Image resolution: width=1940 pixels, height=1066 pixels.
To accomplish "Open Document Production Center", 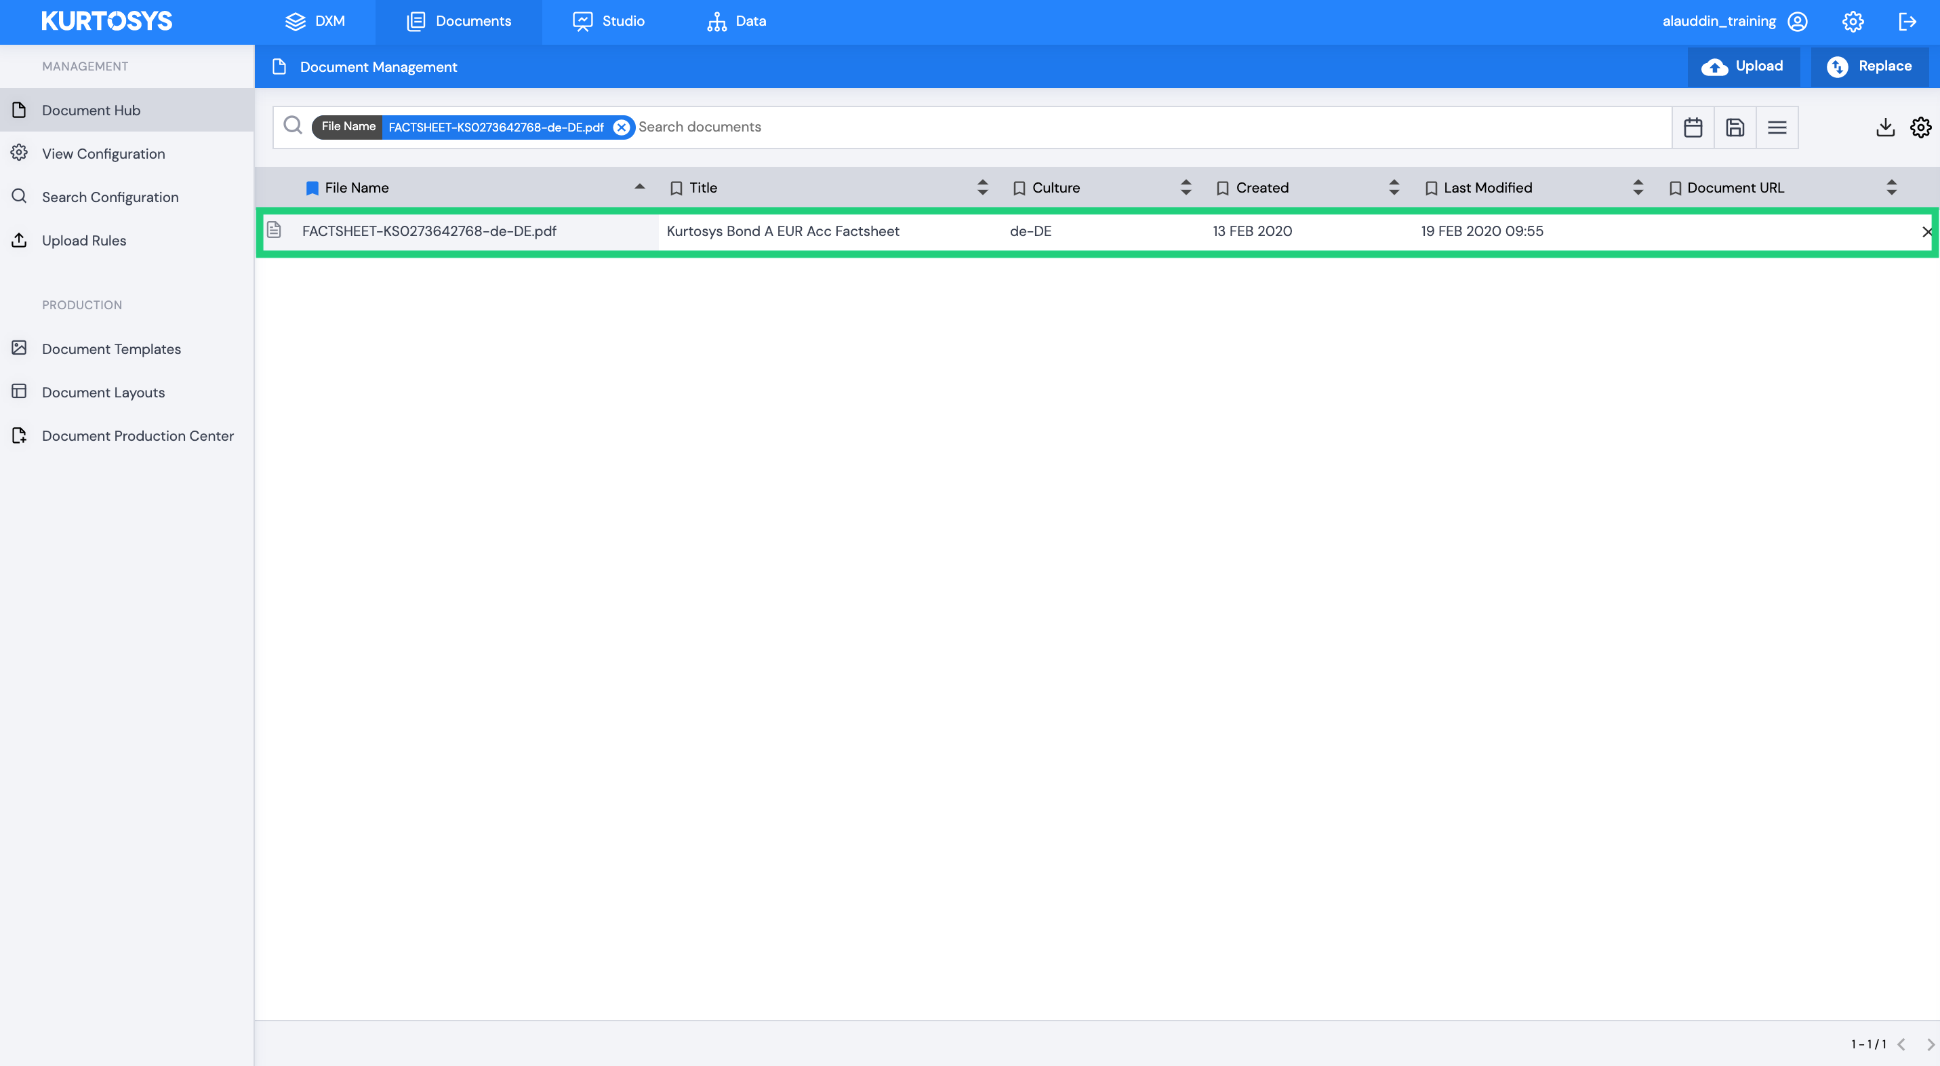I will (x=127, y=435).
